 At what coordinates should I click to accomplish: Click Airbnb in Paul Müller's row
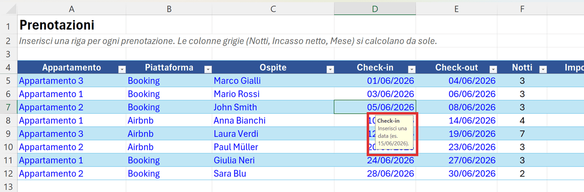pyautogui.click(x=169, y=147)
